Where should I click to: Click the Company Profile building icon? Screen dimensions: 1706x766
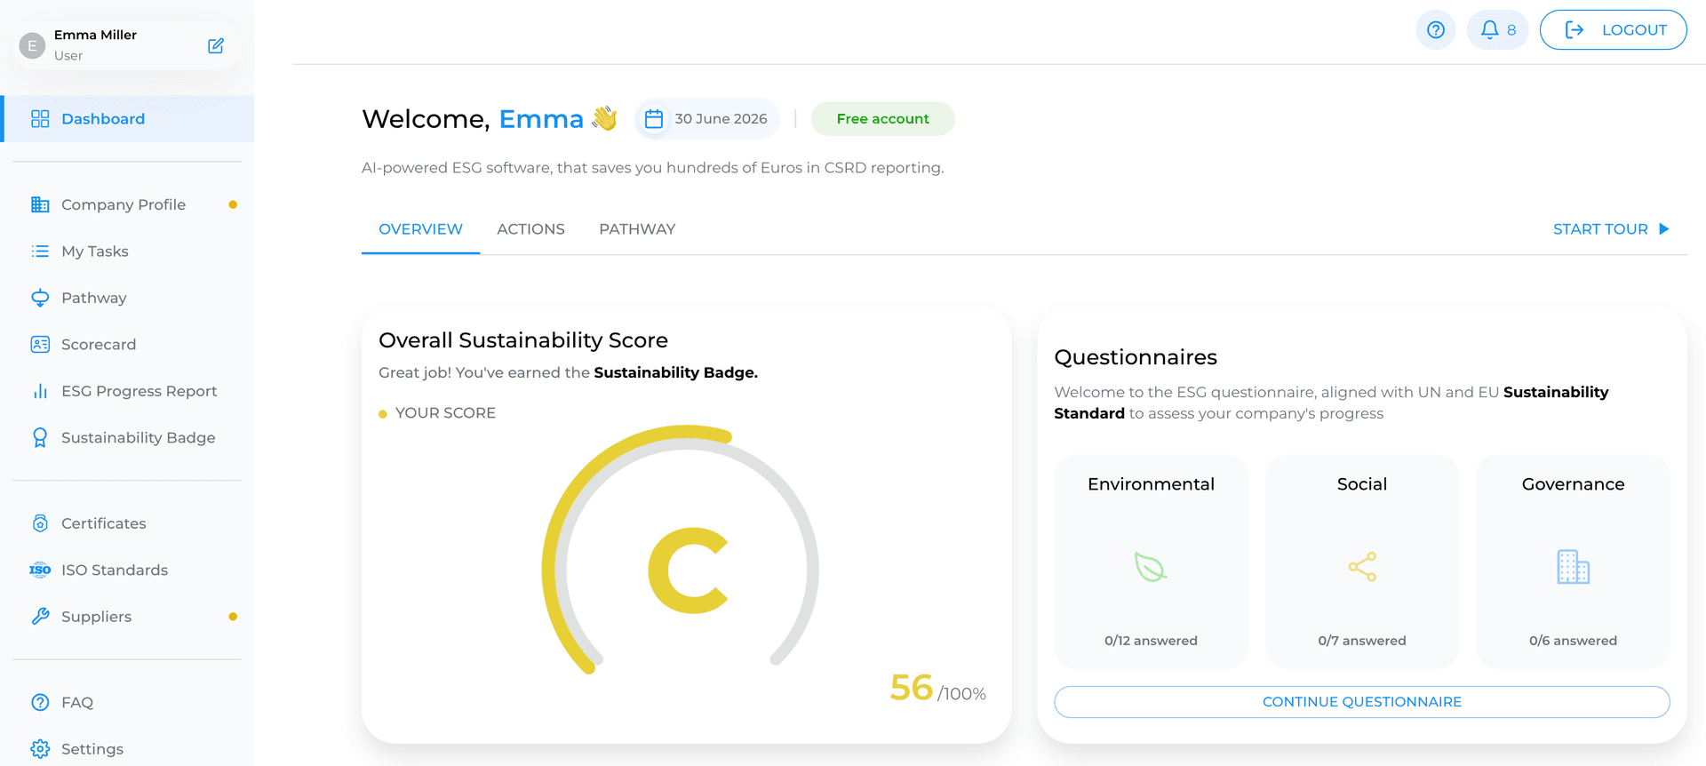[x=40, y=204]
